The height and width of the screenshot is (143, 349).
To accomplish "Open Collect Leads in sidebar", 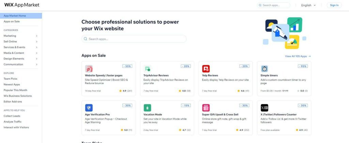I will click(12, 116).
